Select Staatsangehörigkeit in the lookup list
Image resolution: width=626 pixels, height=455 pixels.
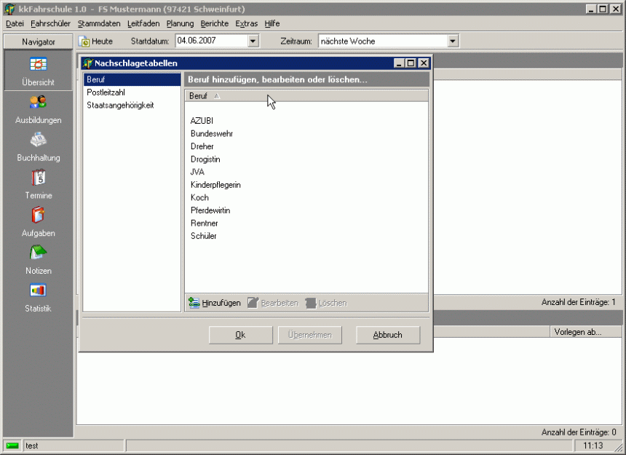(120, 106)
